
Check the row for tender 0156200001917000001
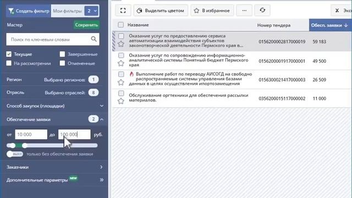point(121,55)
